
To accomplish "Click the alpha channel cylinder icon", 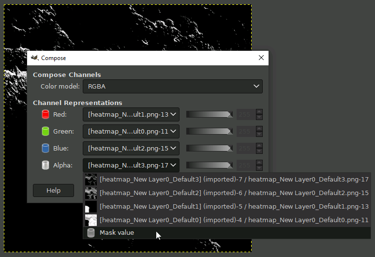I will click(x=45, y=166).
